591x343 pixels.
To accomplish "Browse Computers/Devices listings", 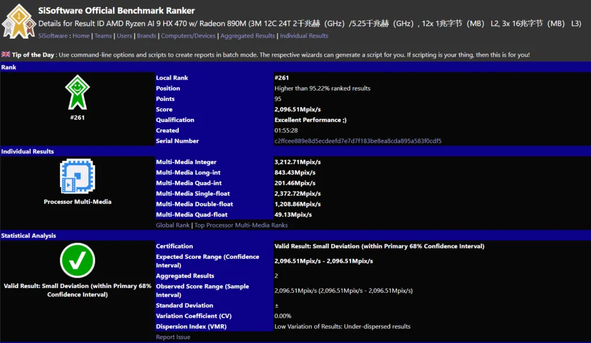I will tap(189, 35).
